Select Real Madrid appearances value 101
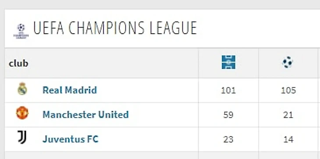This screenshot has width=320, height=159. click(228, 90)
